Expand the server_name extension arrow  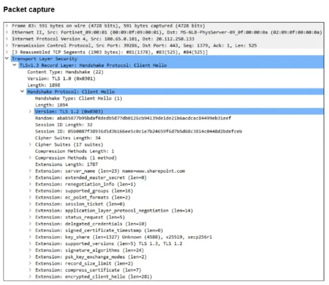pyautogui.click(x=30, y=171)
